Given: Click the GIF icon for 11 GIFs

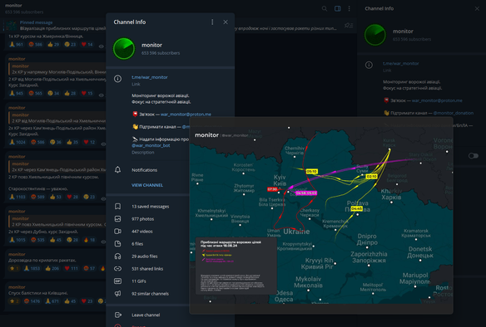Looking at the screenshot, I should coord(118,281).
